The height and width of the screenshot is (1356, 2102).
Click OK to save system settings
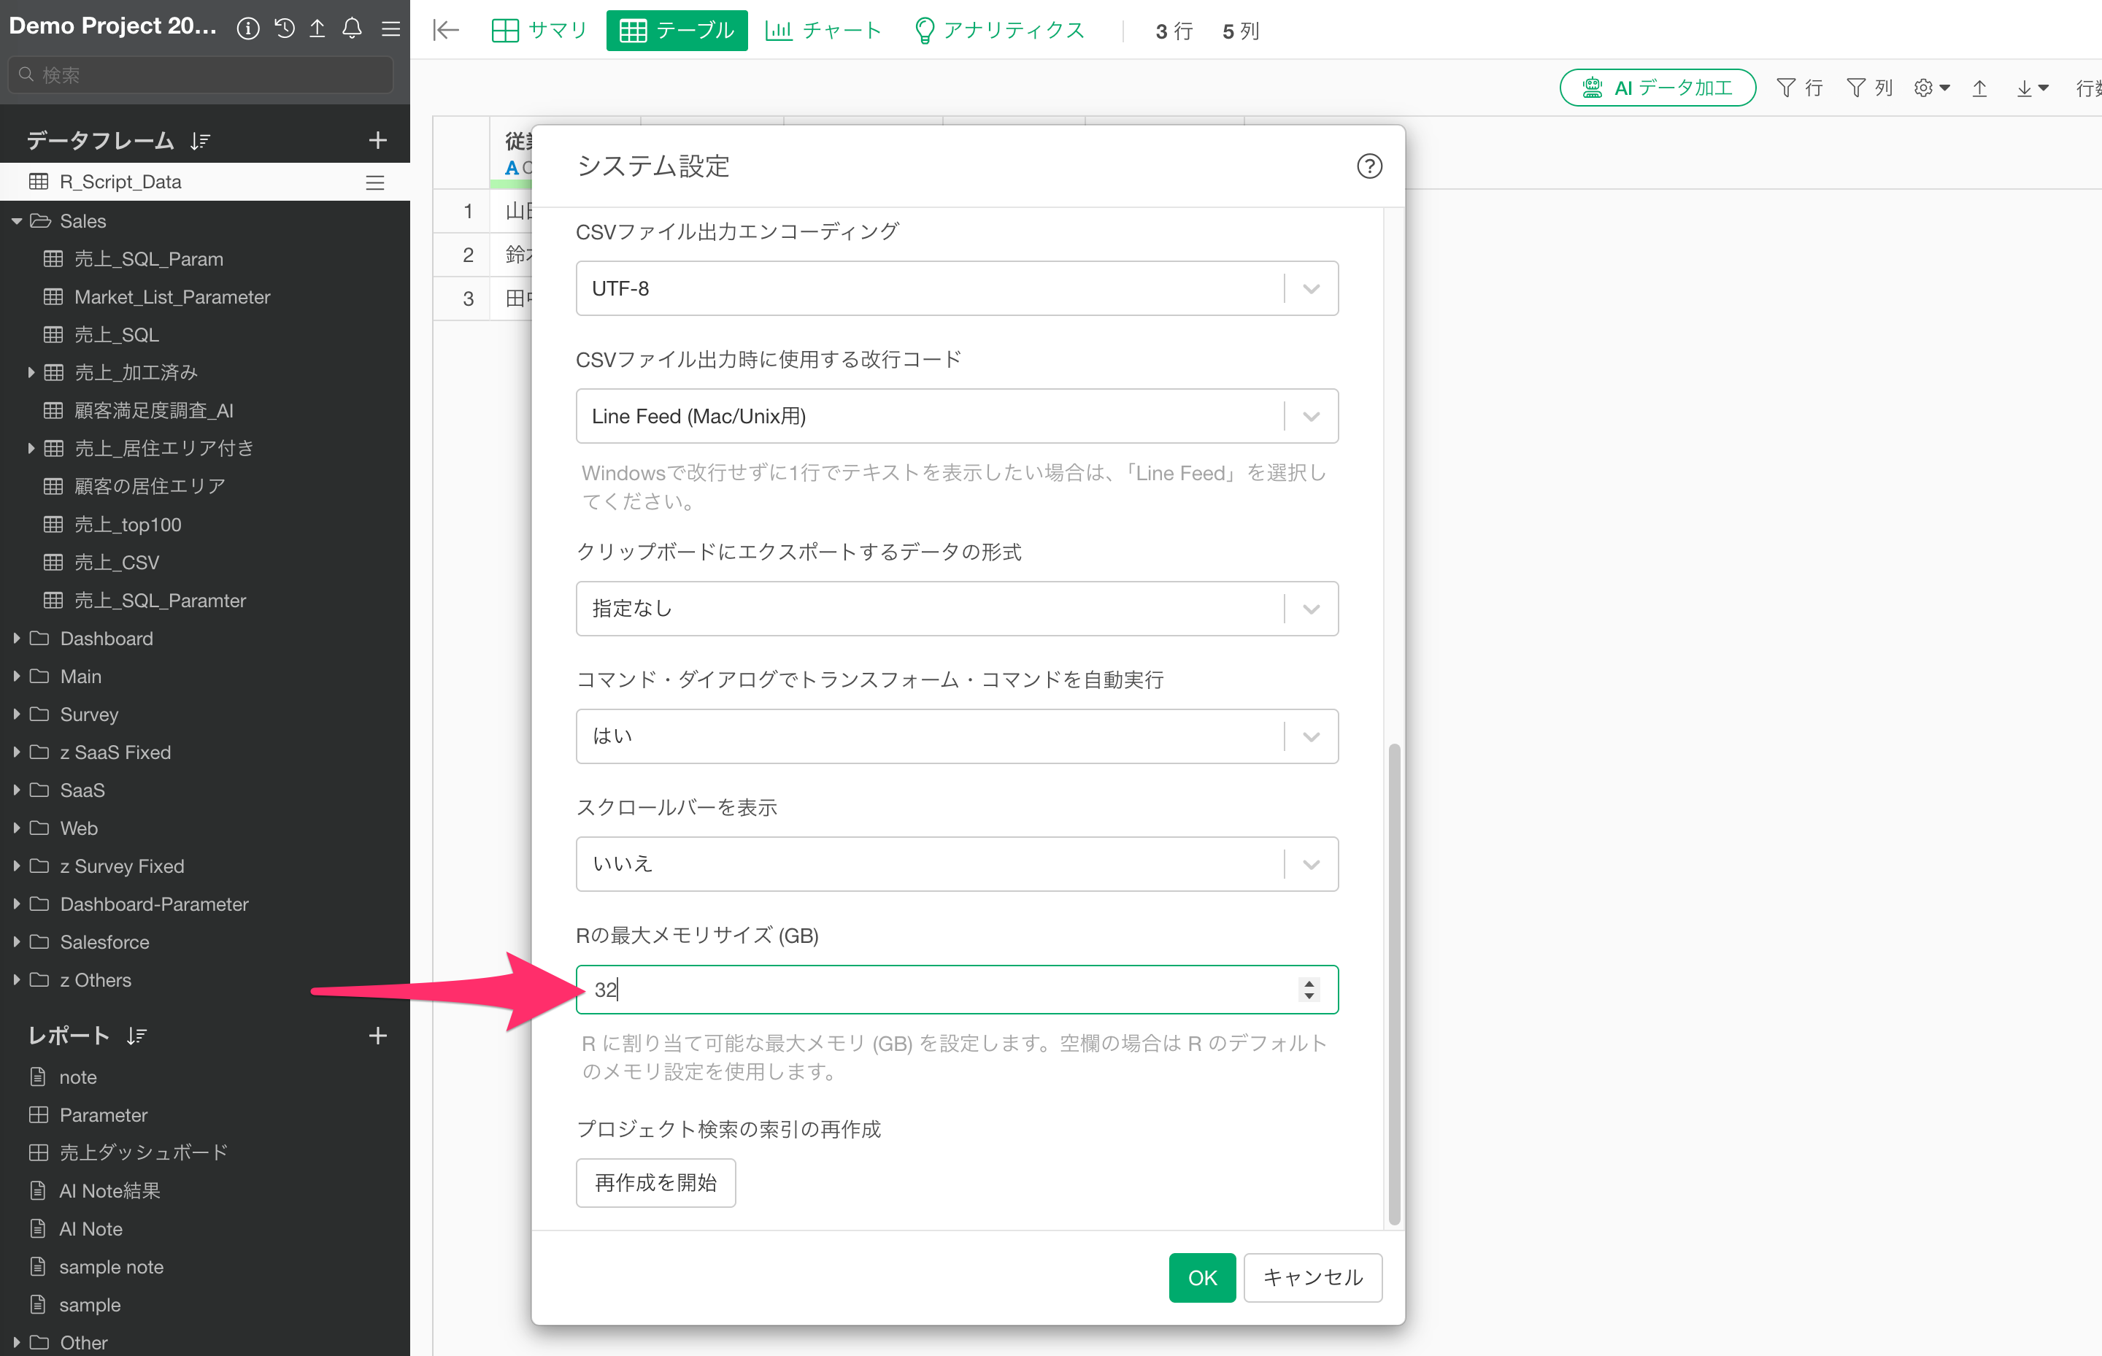(x=1202, y=1278)
